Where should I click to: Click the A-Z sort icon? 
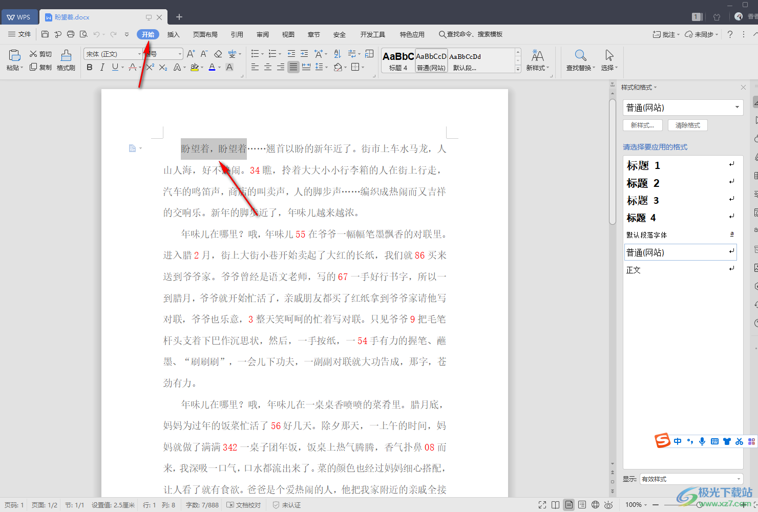tap(337, 54)
